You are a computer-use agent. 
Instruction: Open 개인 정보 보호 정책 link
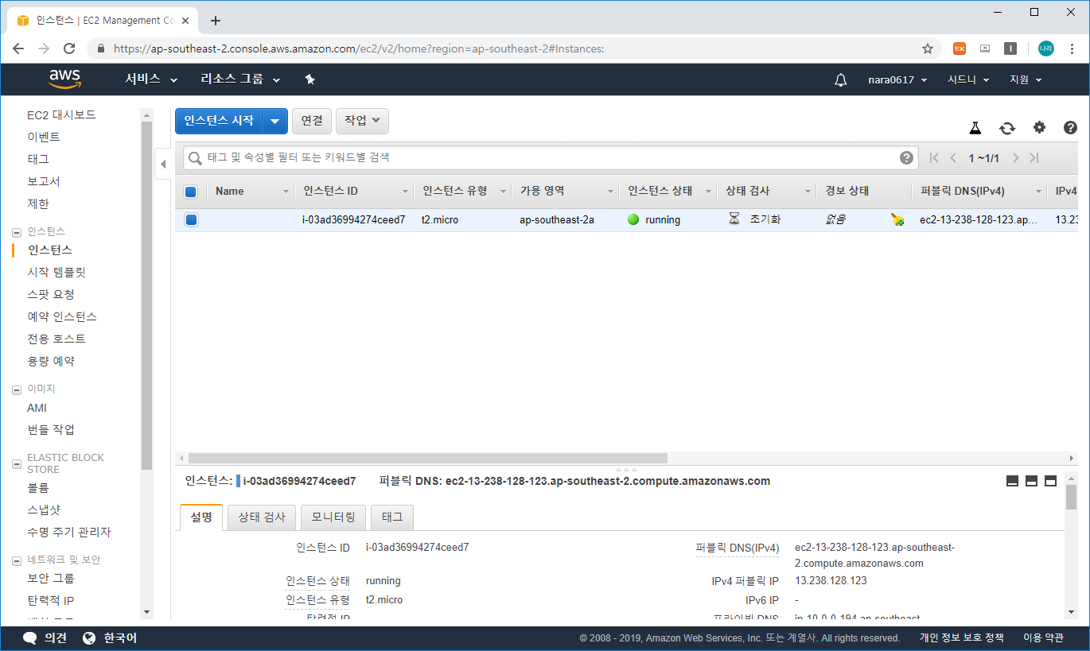(962, 638)
